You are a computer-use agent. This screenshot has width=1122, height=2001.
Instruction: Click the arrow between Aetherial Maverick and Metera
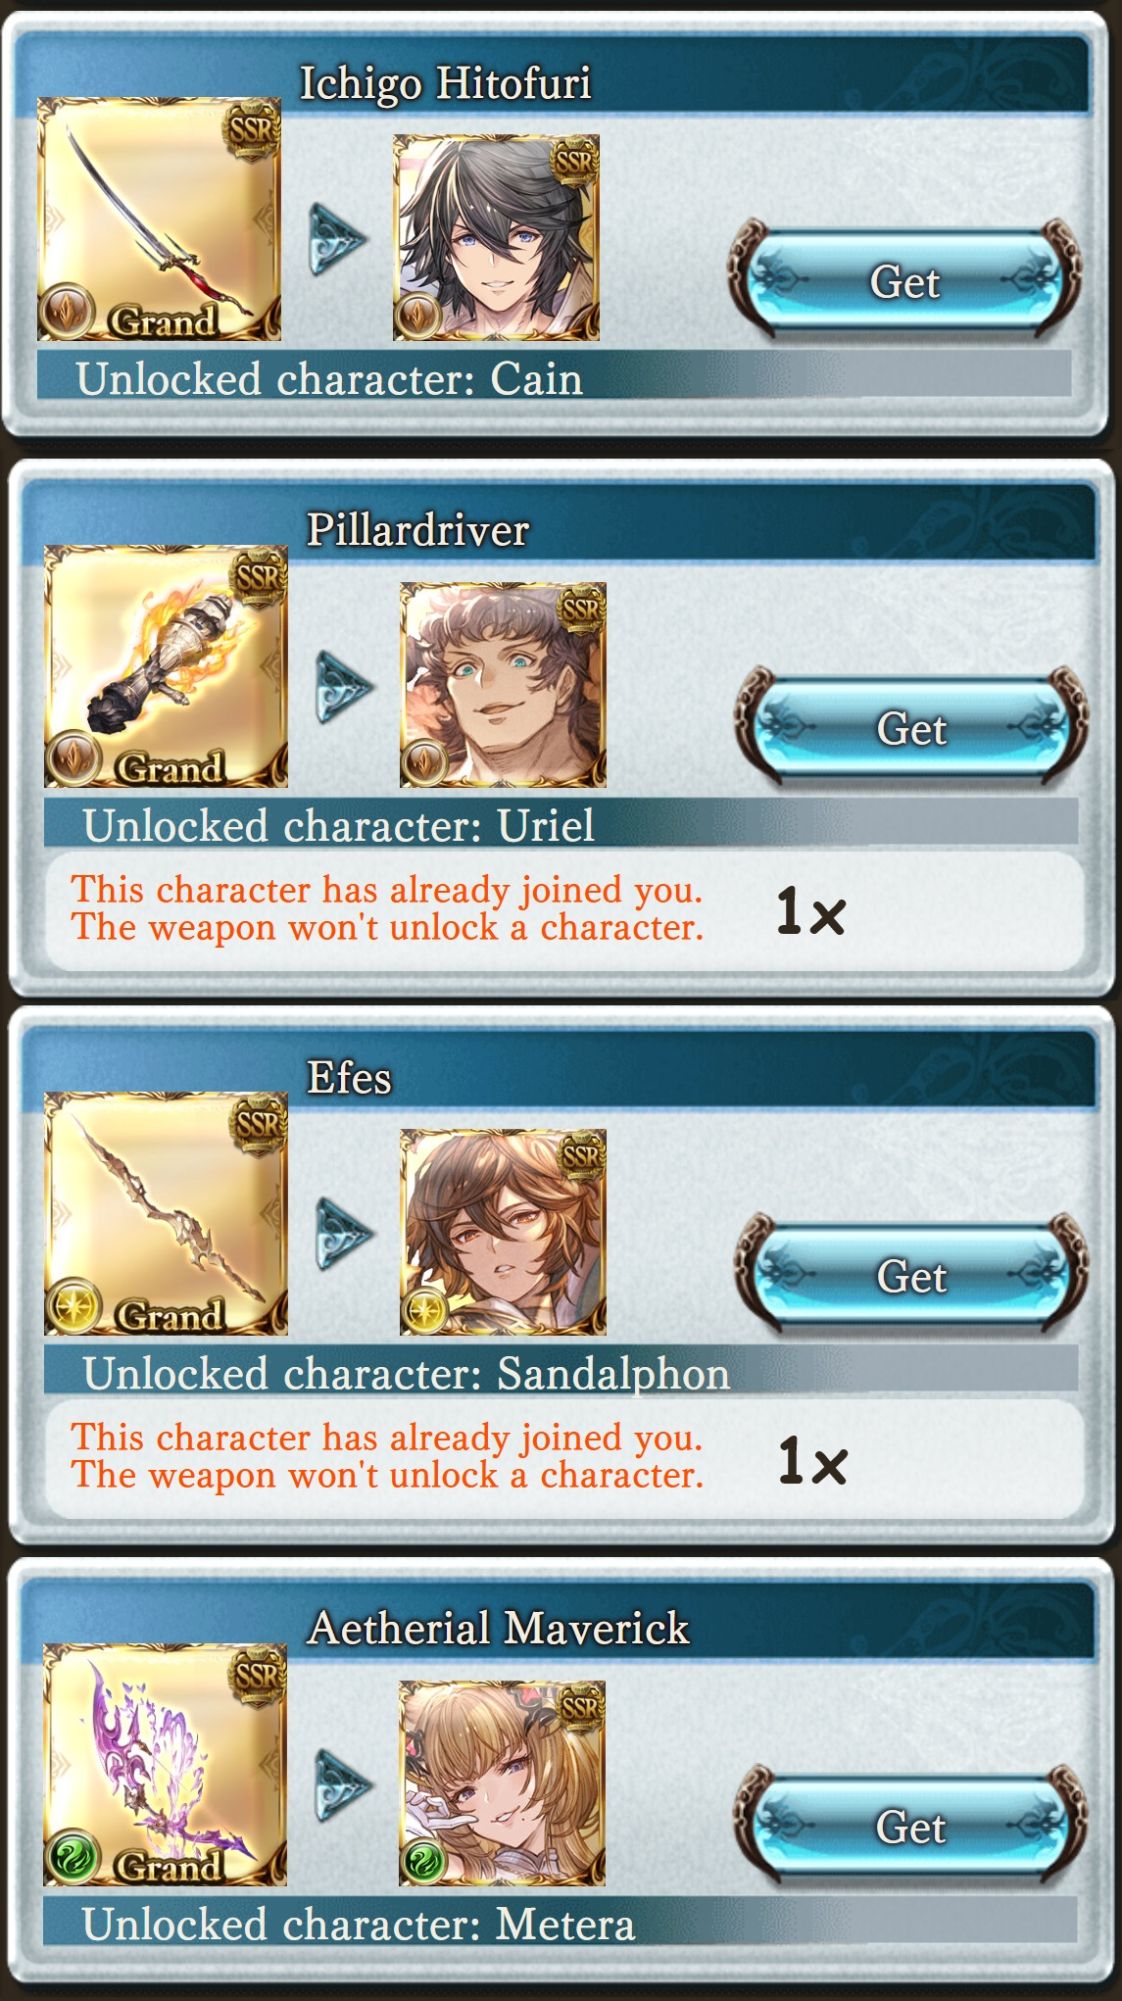(344, 1784)
